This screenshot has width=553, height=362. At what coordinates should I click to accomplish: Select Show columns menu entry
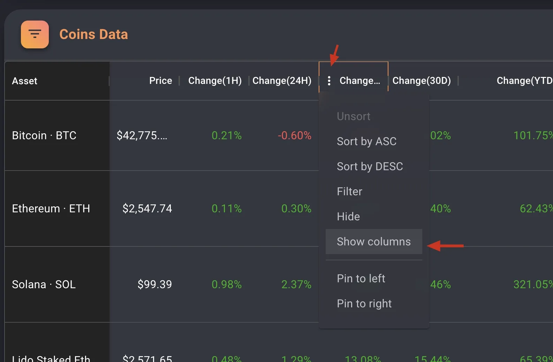click(374, 242)
